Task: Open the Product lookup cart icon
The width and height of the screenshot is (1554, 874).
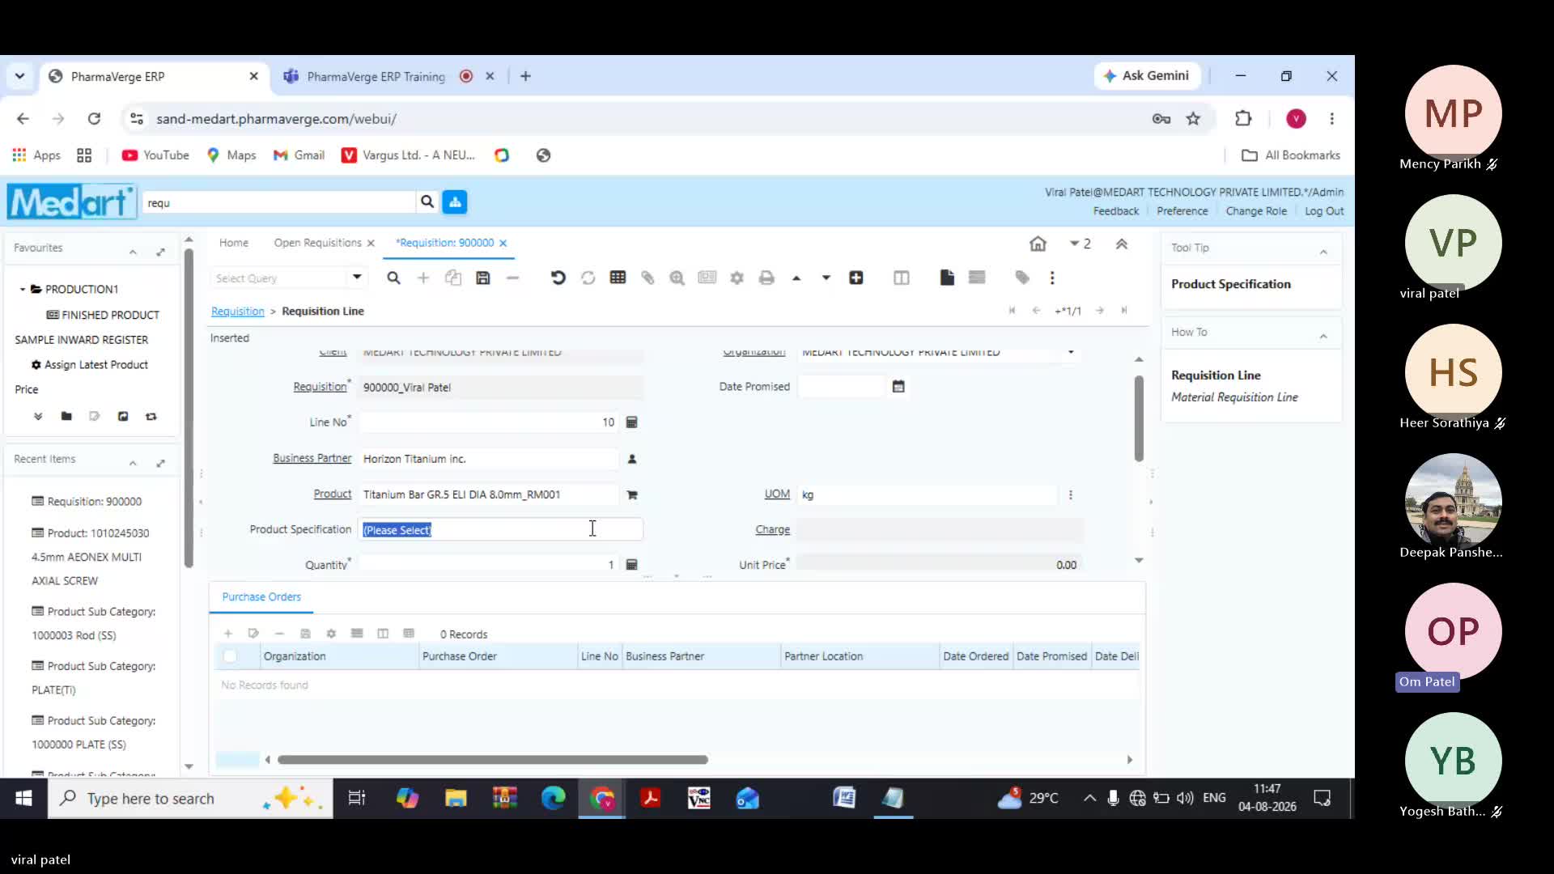Action: click(632, 494)
